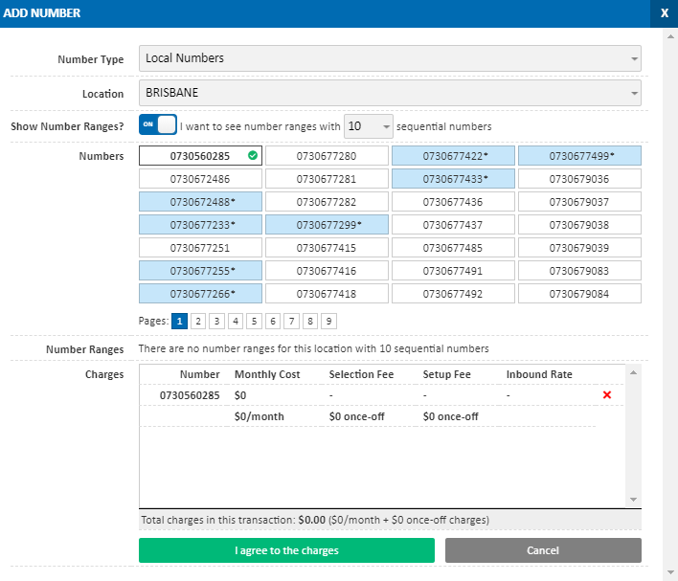Screen dimensions: 678x581
Task: Select number 0730677281
Action: coord(327,179)
